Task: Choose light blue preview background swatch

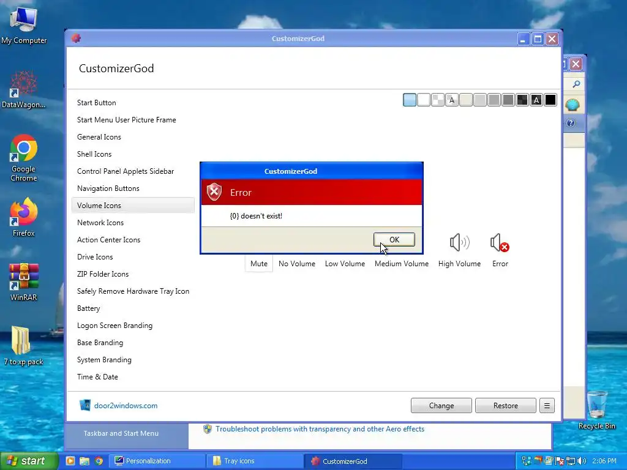Action: tap(410, 100)
